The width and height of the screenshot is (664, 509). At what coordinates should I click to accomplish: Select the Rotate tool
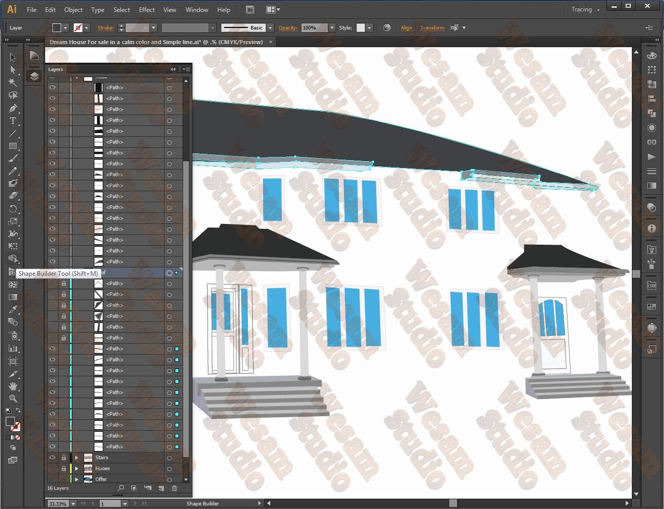[13, 209]
